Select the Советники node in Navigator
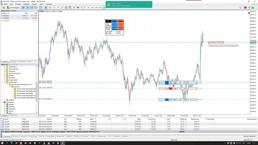Viewport: 258px width, 145px height. click(x=10, y=102)
